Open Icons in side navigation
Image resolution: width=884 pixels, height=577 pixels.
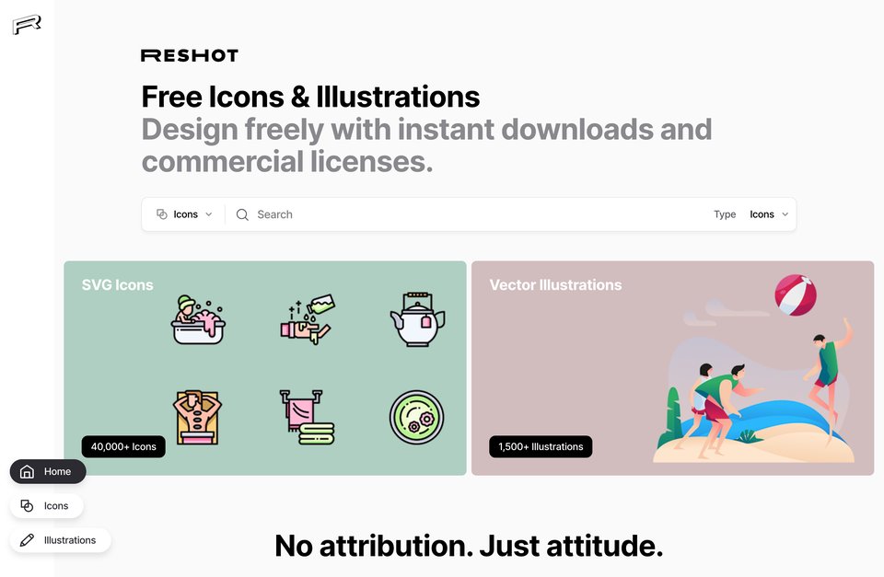coord(47,506)
